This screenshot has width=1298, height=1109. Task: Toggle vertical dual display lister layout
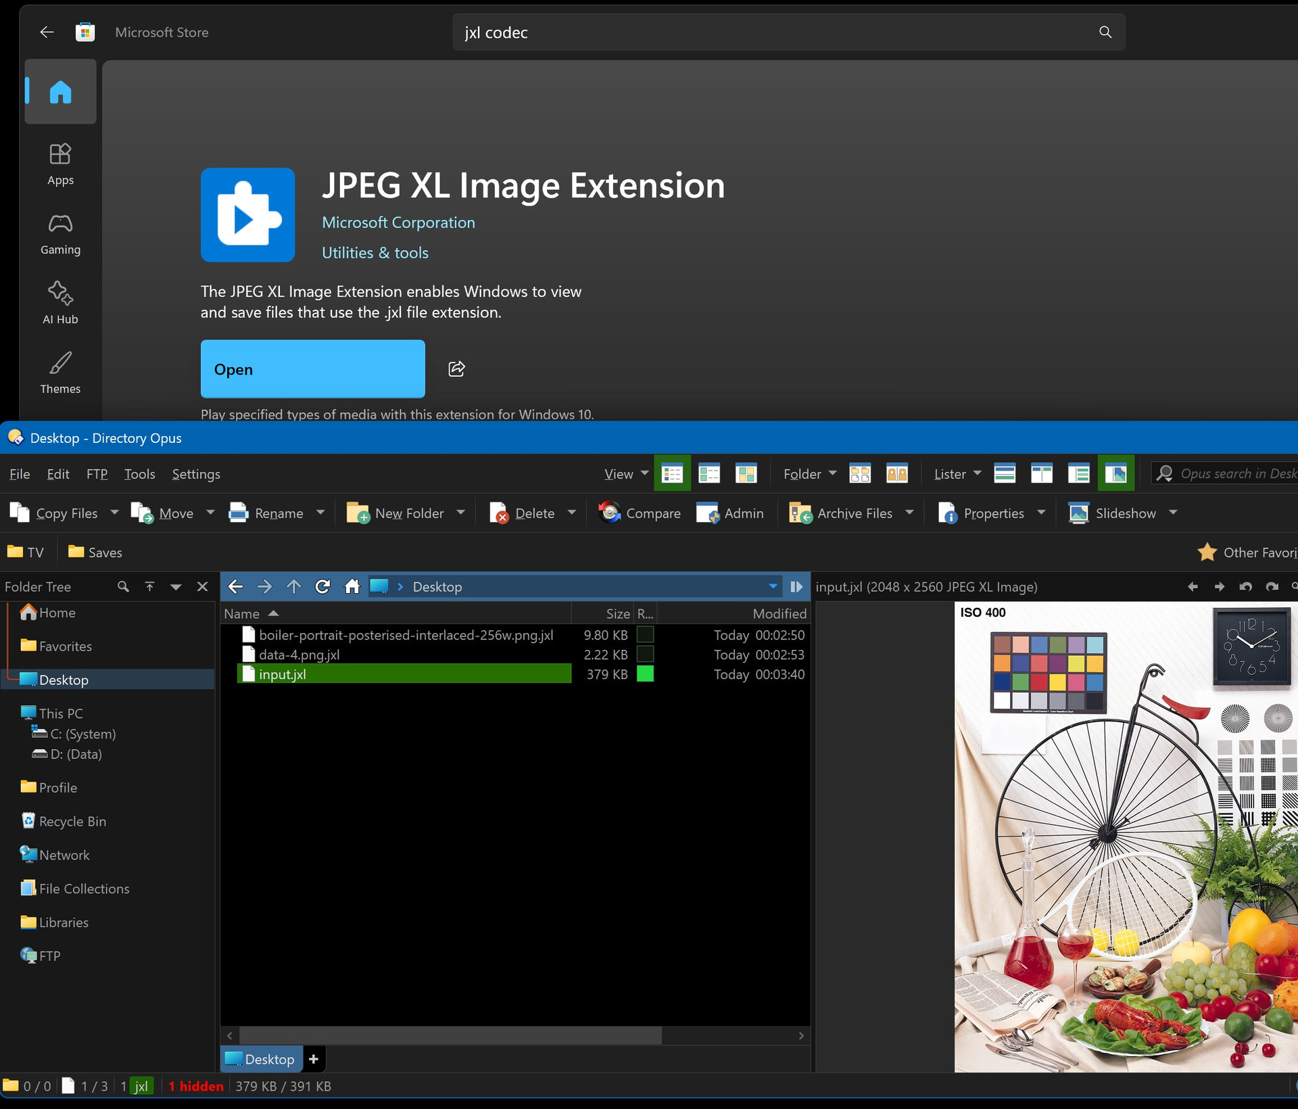(1042, 473)
